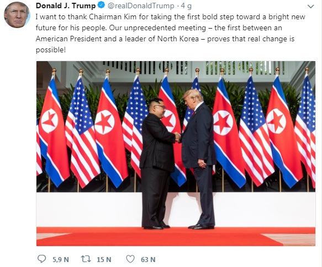The image size is (322, 267).
Task: Open the profile avatar picture
Action: [17, 15]
